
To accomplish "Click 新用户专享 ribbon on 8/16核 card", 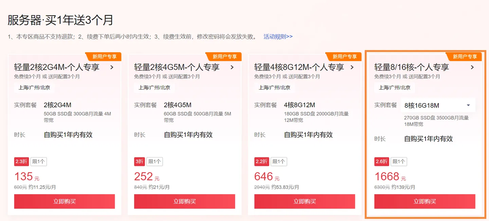I will point(465,56).
